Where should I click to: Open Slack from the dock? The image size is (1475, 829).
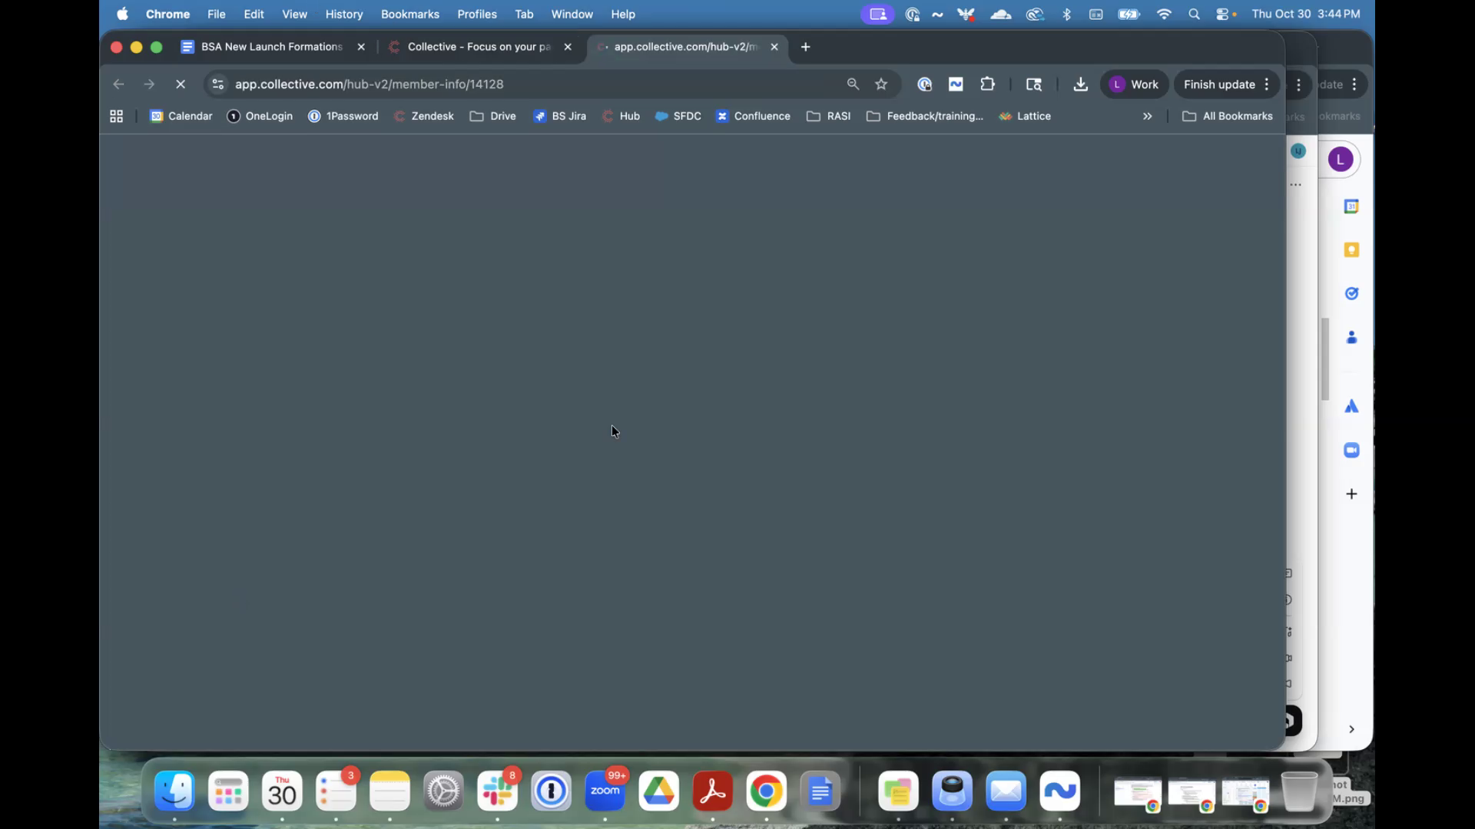pos(497,791)
